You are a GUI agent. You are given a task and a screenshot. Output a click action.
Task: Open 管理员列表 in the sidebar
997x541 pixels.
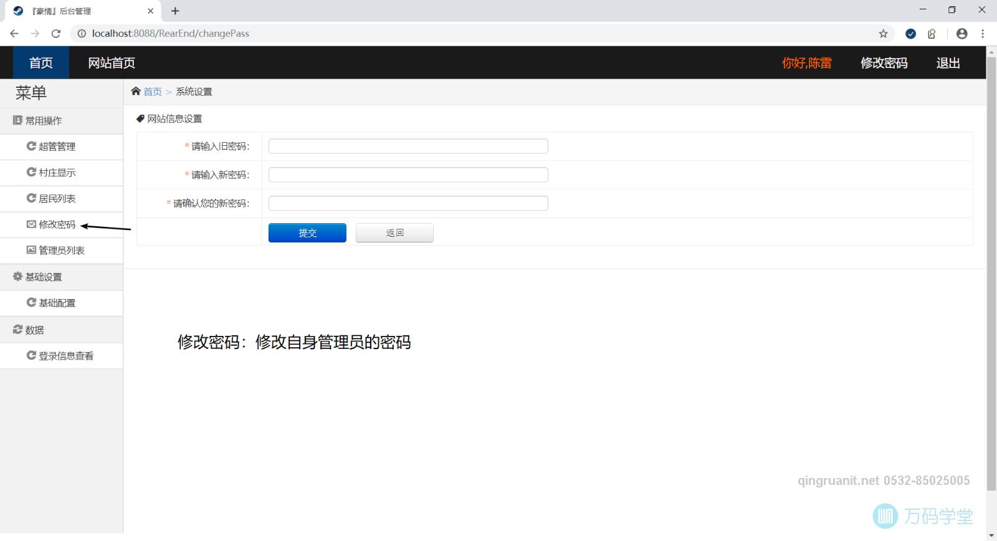tap(61, 251)
